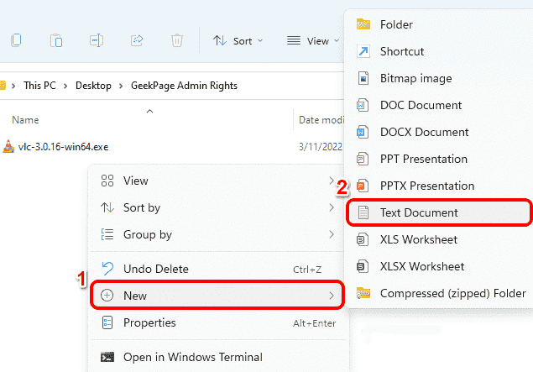Click the VLC cone icon of the exe file

tap(8, 147)
